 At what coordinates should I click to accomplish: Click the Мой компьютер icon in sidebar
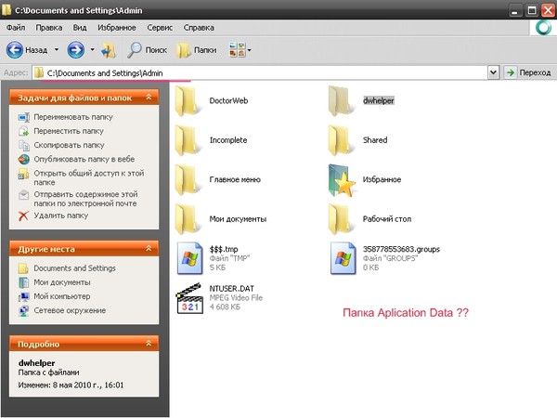coord(24,296)
